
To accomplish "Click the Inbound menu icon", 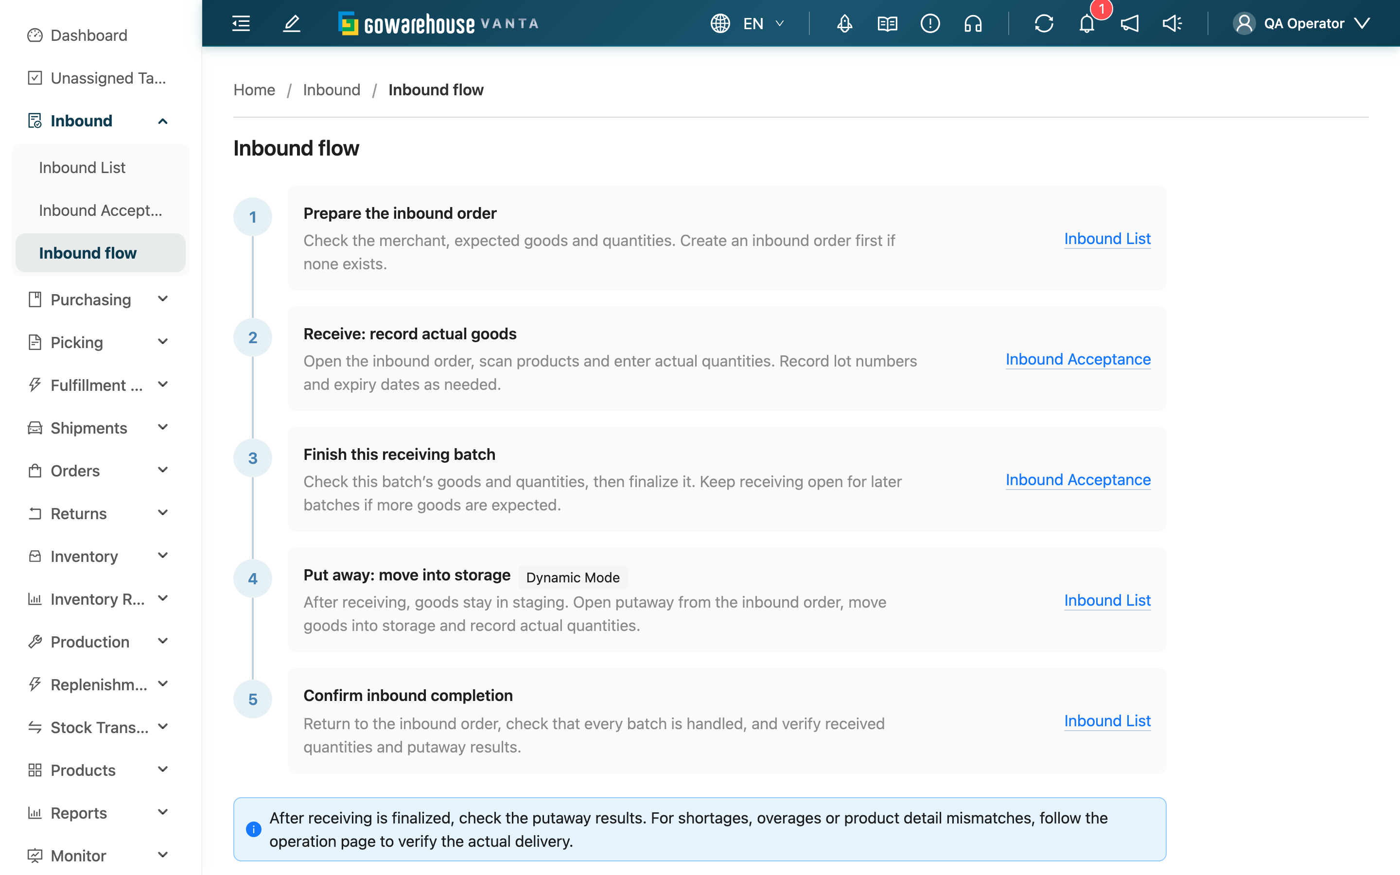I will pyautogui.click(x=35, y=121).
